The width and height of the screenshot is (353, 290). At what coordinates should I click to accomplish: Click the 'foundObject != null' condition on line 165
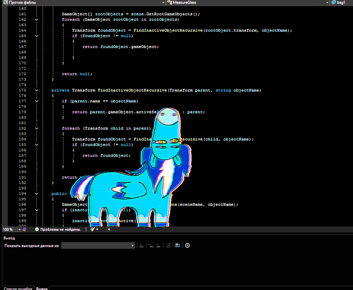[107, 36]
